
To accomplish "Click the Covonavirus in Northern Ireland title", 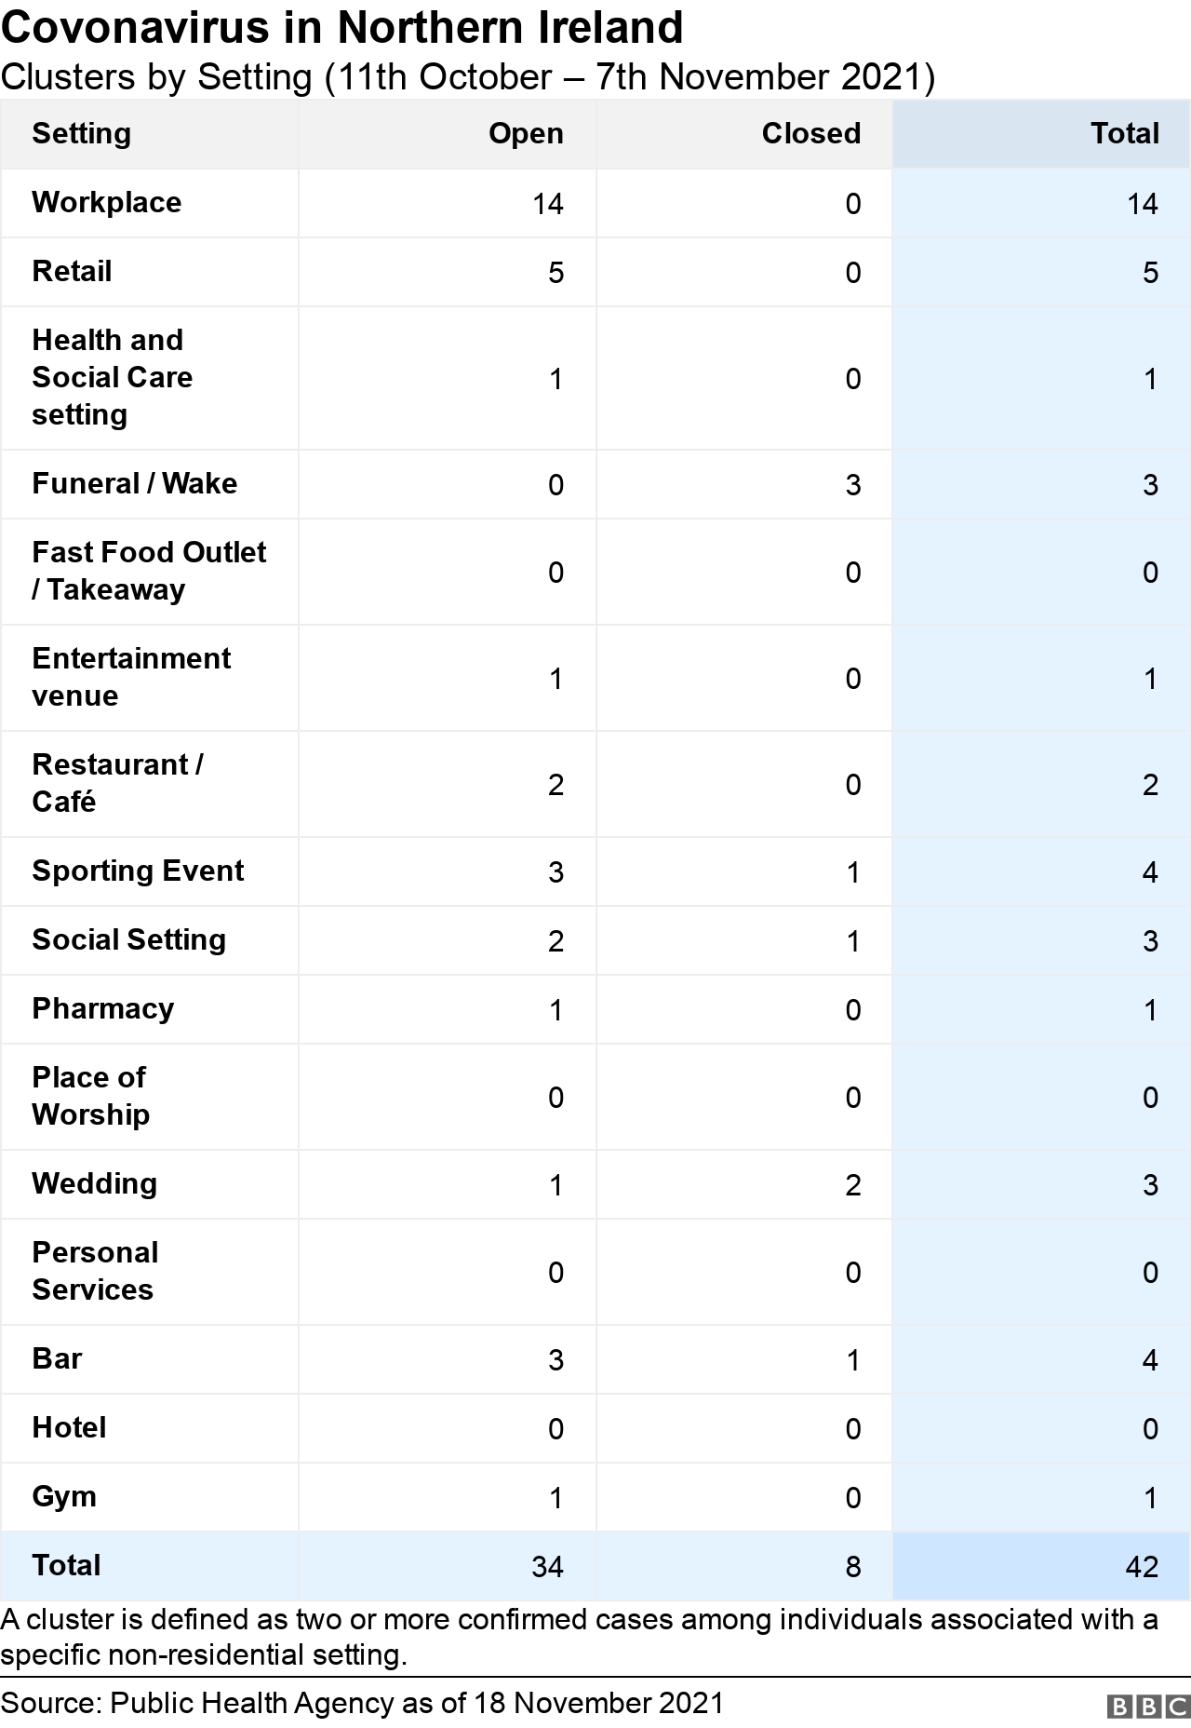I will coord(342,28).
